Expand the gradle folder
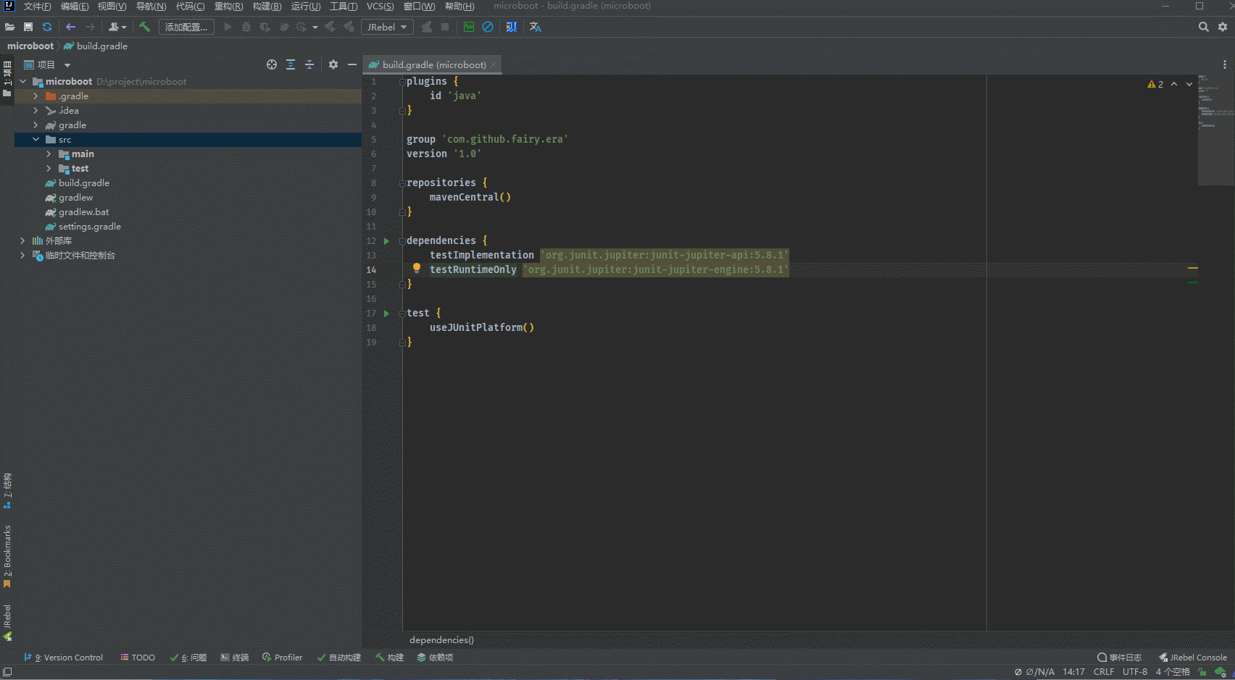Viewport: 1235px width, 680px height. pos(36,125)
